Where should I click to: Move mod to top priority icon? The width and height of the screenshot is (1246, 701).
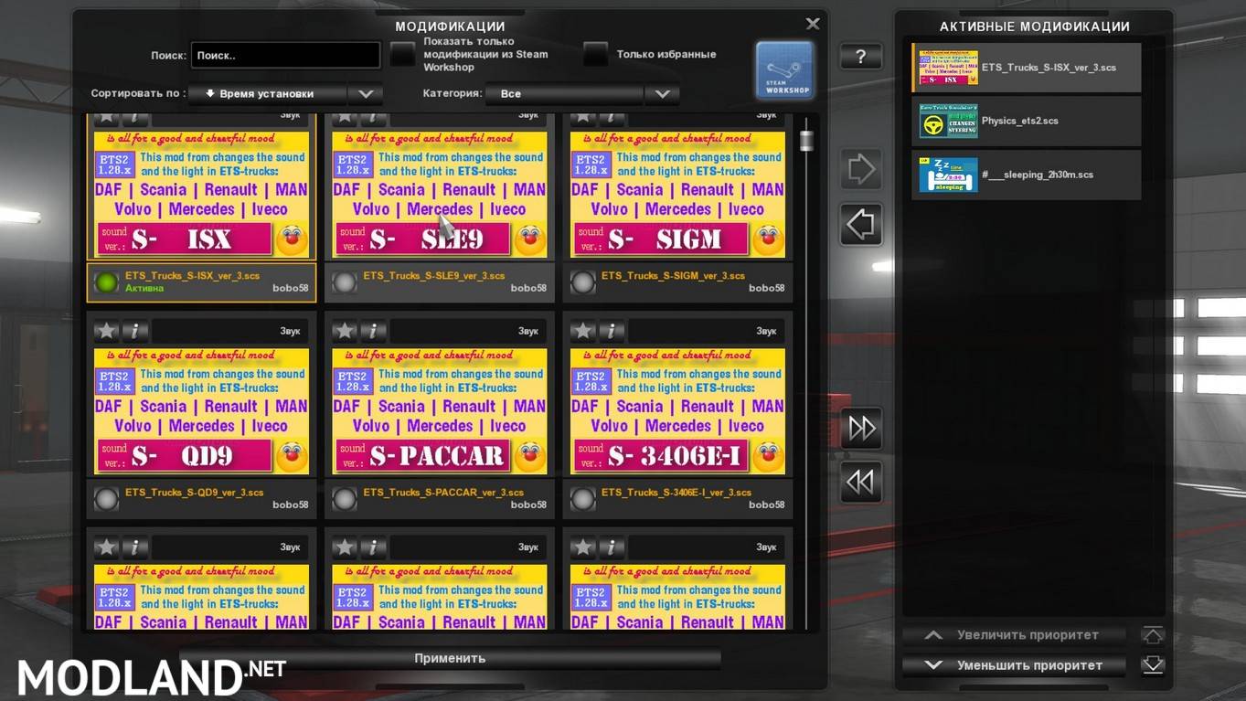tap(1152, 635)
